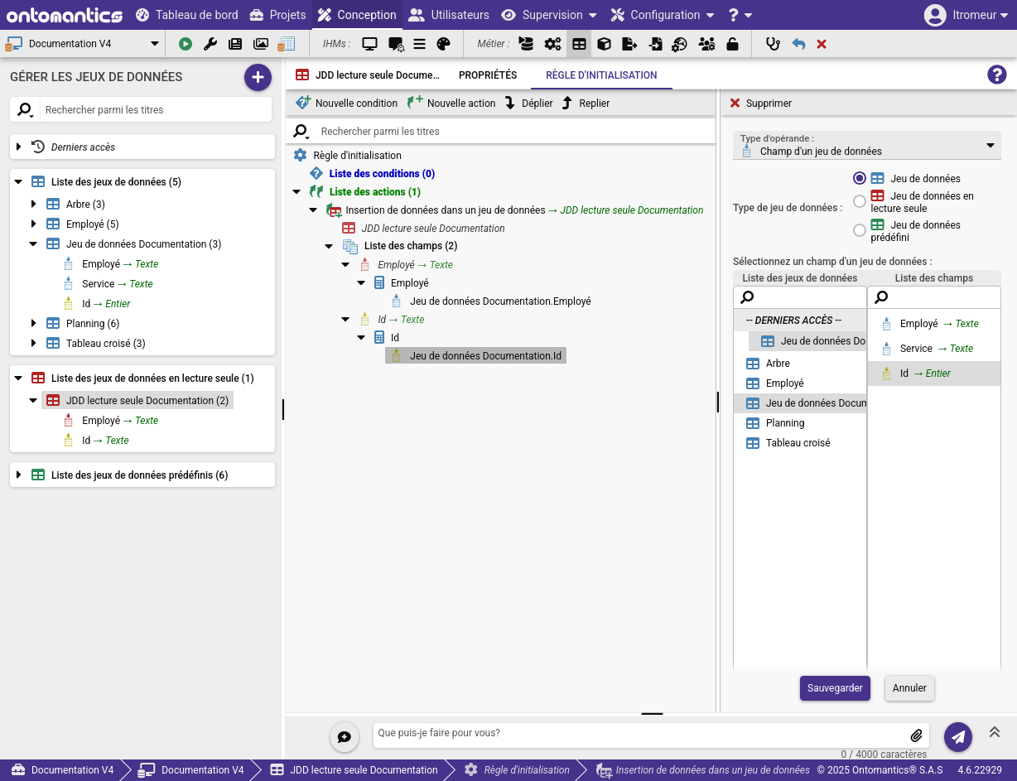Screen dimensions: 1017x781
Task: Expand the Arbre (3) tree node
Action: click(34, 204)
